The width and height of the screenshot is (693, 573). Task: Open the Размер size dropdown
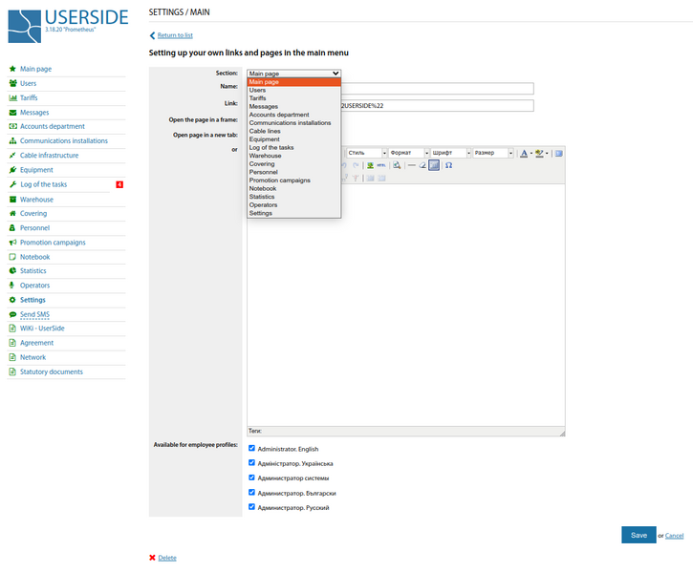(x=494, y=153)
